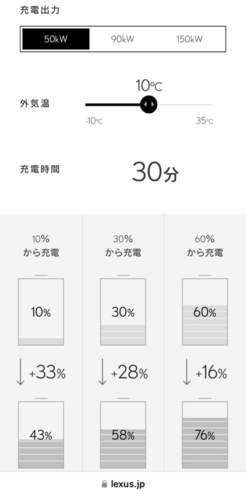Click the 43% charged battery icon
This screenshot has width=246, height=495.
pos(41,433)
